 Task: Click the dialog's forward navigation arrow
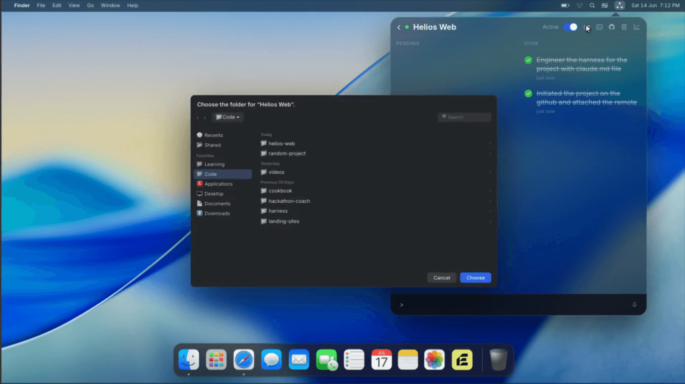[205, 118]
